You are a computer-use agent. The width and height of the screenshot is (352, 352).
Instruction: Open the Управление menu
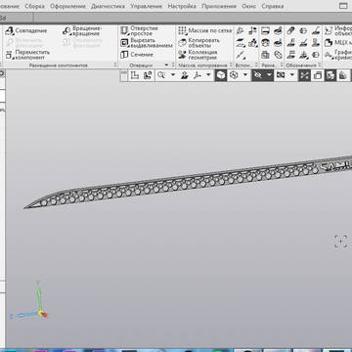click(147, 6)
